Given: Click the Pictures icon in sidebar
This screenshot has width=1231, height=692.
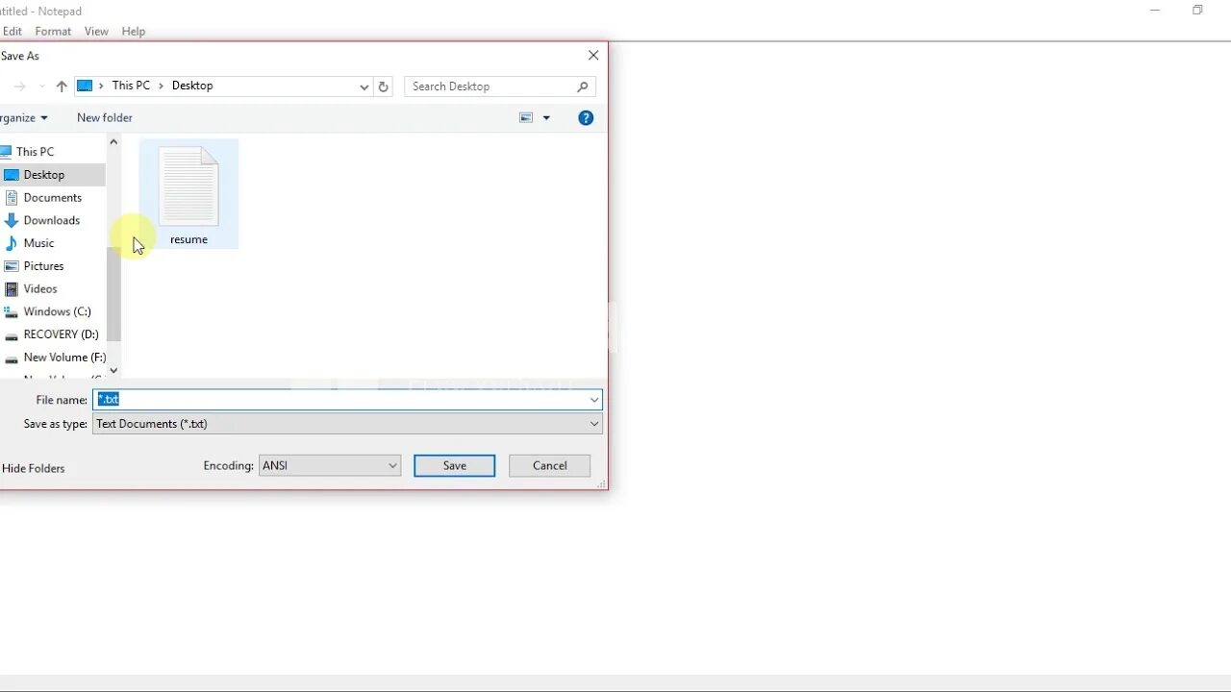Looking at the screenshot, I should pos(12,266).
